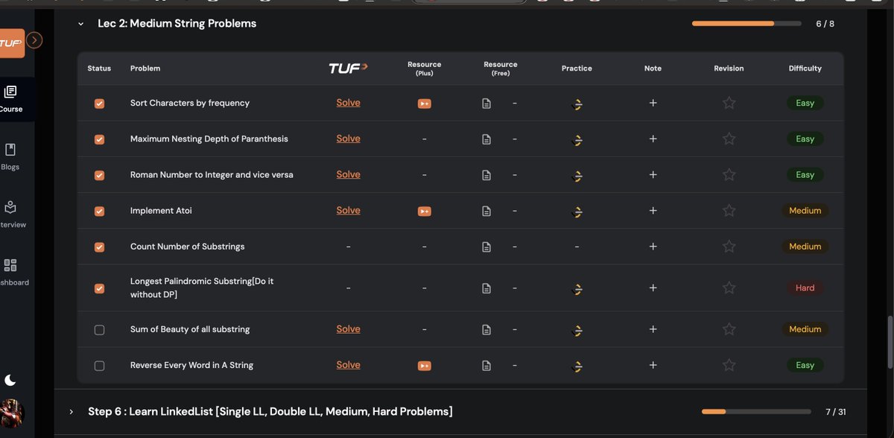Click Solve link for Sort Characters by frequency
Viewport: 894px width, 438px height.
[x=348, y=103]
